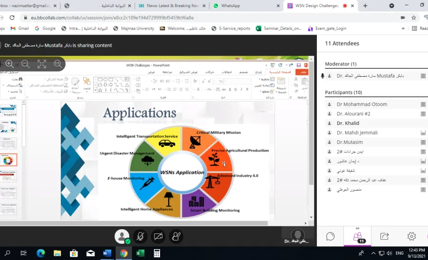Open Calculator from the taskbar
Image resolution: width=428 pixels, height=260 pixels.
pyautogui.click(x=157, y=253)
